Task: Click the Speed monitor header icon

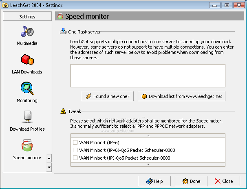Action: (60, 16)
